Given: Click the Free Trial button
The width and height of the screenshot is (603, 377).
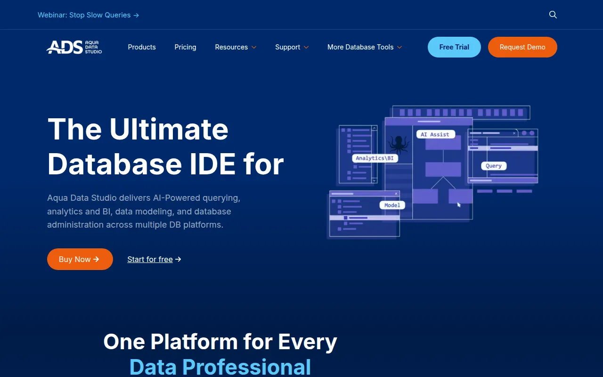Looking at the screenshot, I should tap(454, 47).
